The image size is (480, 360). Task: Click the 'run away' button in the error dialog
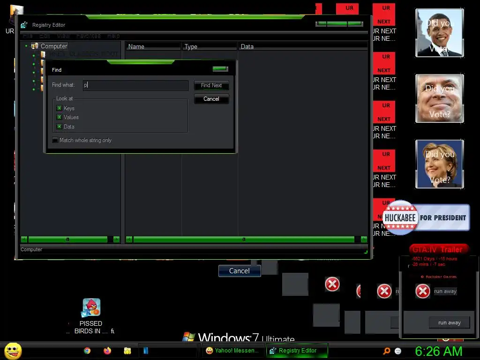450,322
